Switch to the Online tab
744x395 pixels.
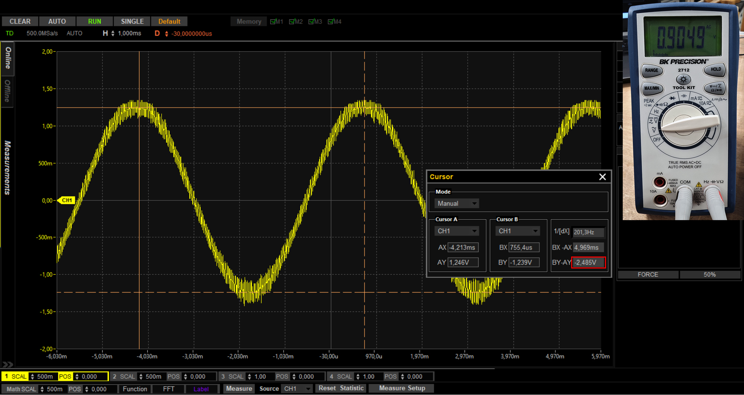tap(8, 58)
